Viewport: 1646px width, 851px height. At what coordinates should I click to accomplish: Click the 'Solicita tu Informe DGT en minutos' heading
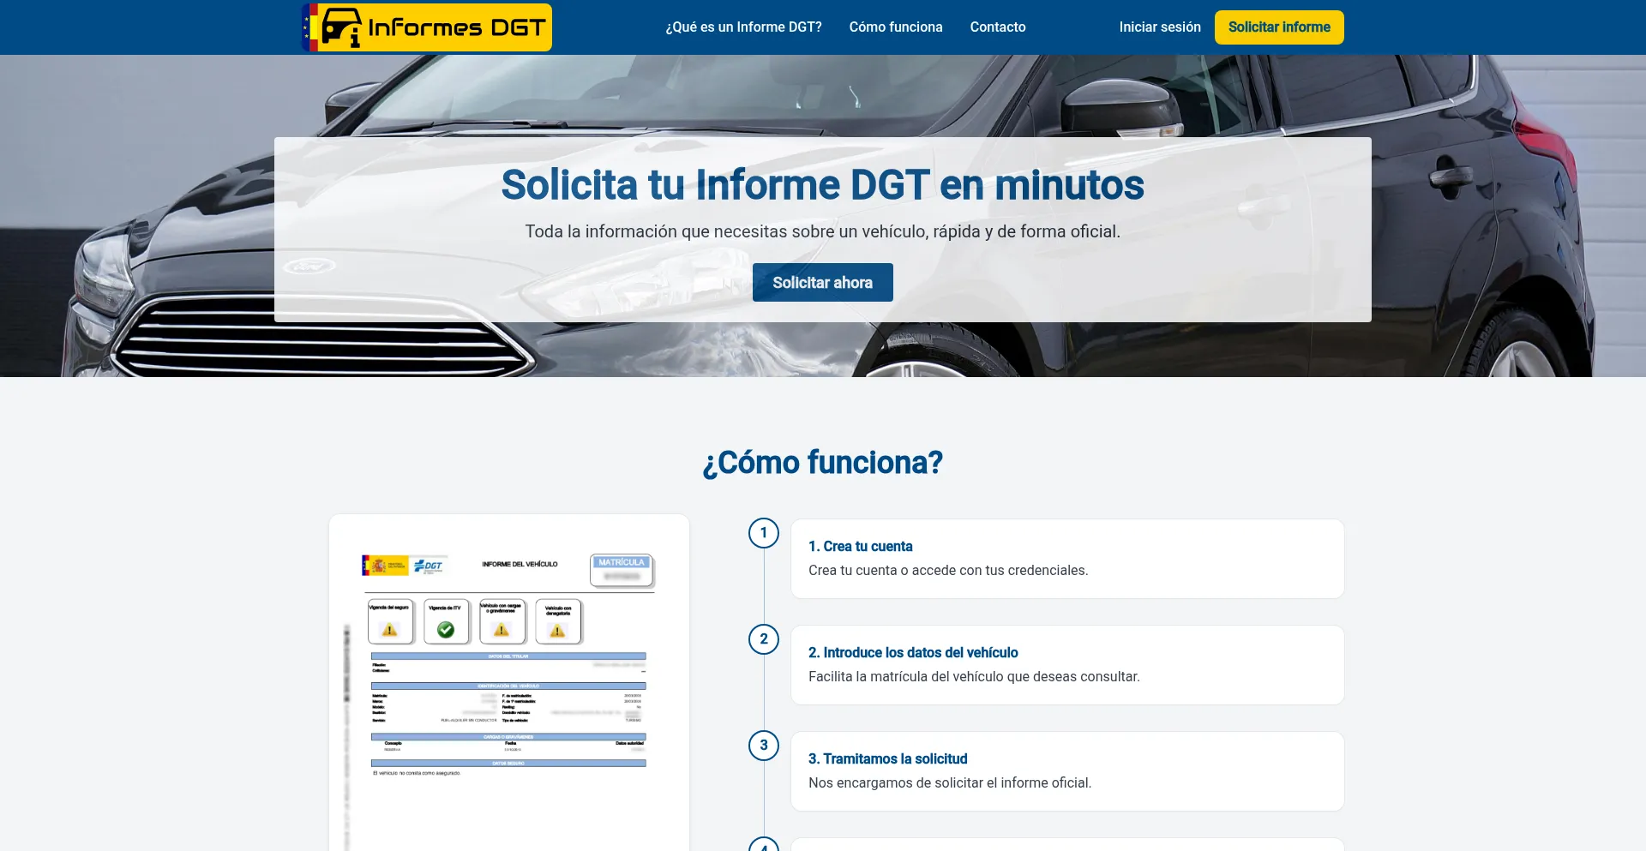coord(823,185)
